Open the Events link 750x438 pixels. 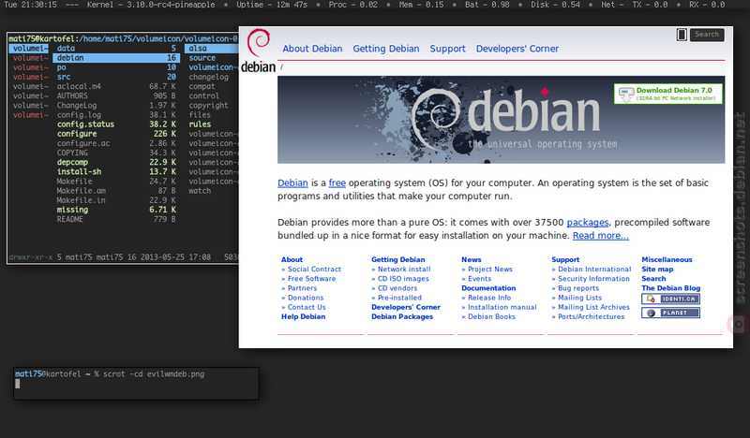(x=480, y=279)
